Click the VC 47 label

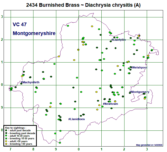[20, 24]
